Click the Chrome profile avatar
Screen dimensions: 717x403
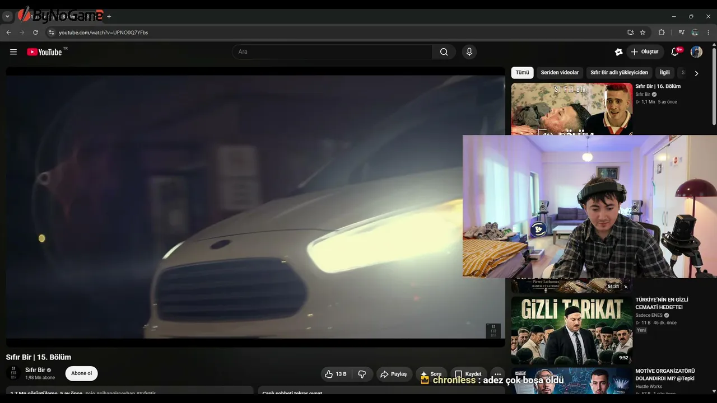click(x=695, y=32)
